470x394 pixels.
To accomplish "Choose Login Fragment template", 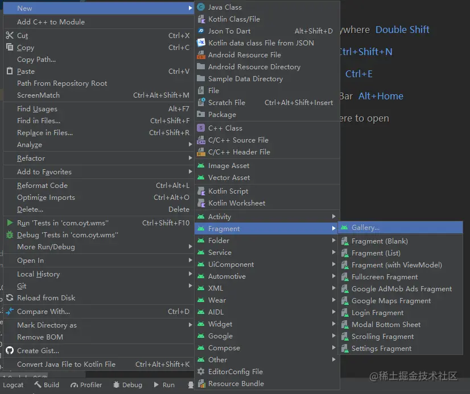I will coord(401,313).
